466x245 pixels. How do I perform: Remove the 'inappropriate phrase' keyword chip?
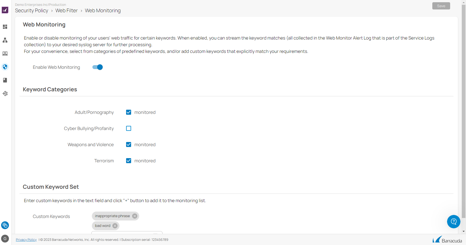point(135,216)
